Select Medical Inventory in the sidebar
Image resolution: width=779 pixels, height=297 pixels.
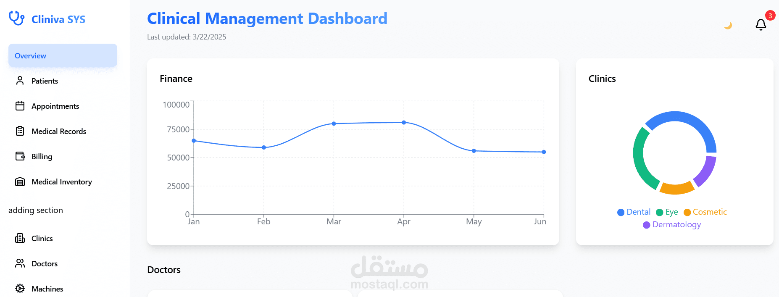point(62,182)
